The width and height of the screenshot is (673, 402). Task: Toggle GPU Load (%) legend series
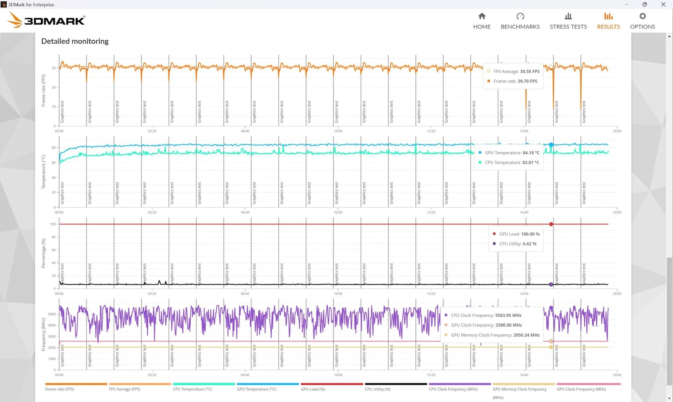pos(313,389)
